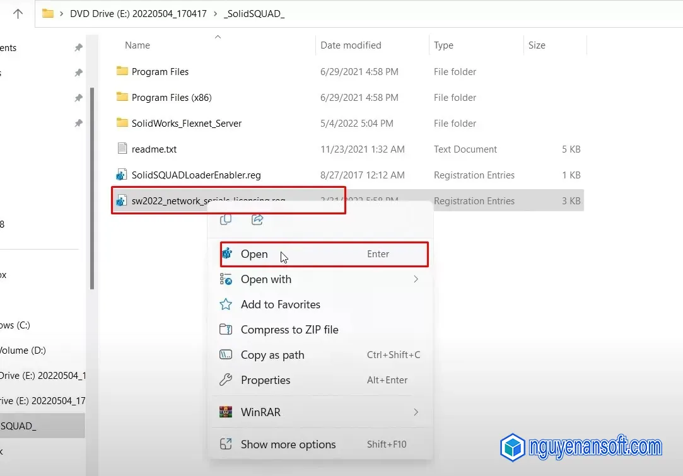
Task: Click the Program Files folder icon
Action: [121, 71]
